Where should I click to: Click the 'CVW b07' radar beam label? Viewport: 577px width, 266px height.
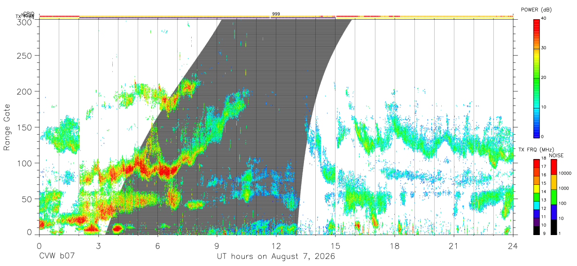point(56,257)
